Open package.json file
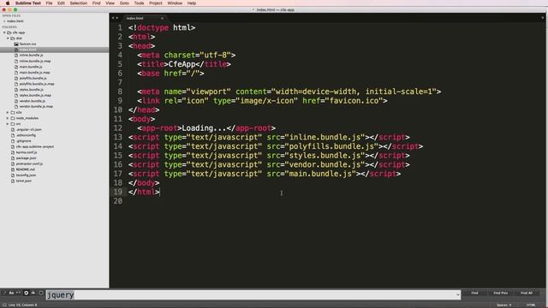 coord(26,158)
